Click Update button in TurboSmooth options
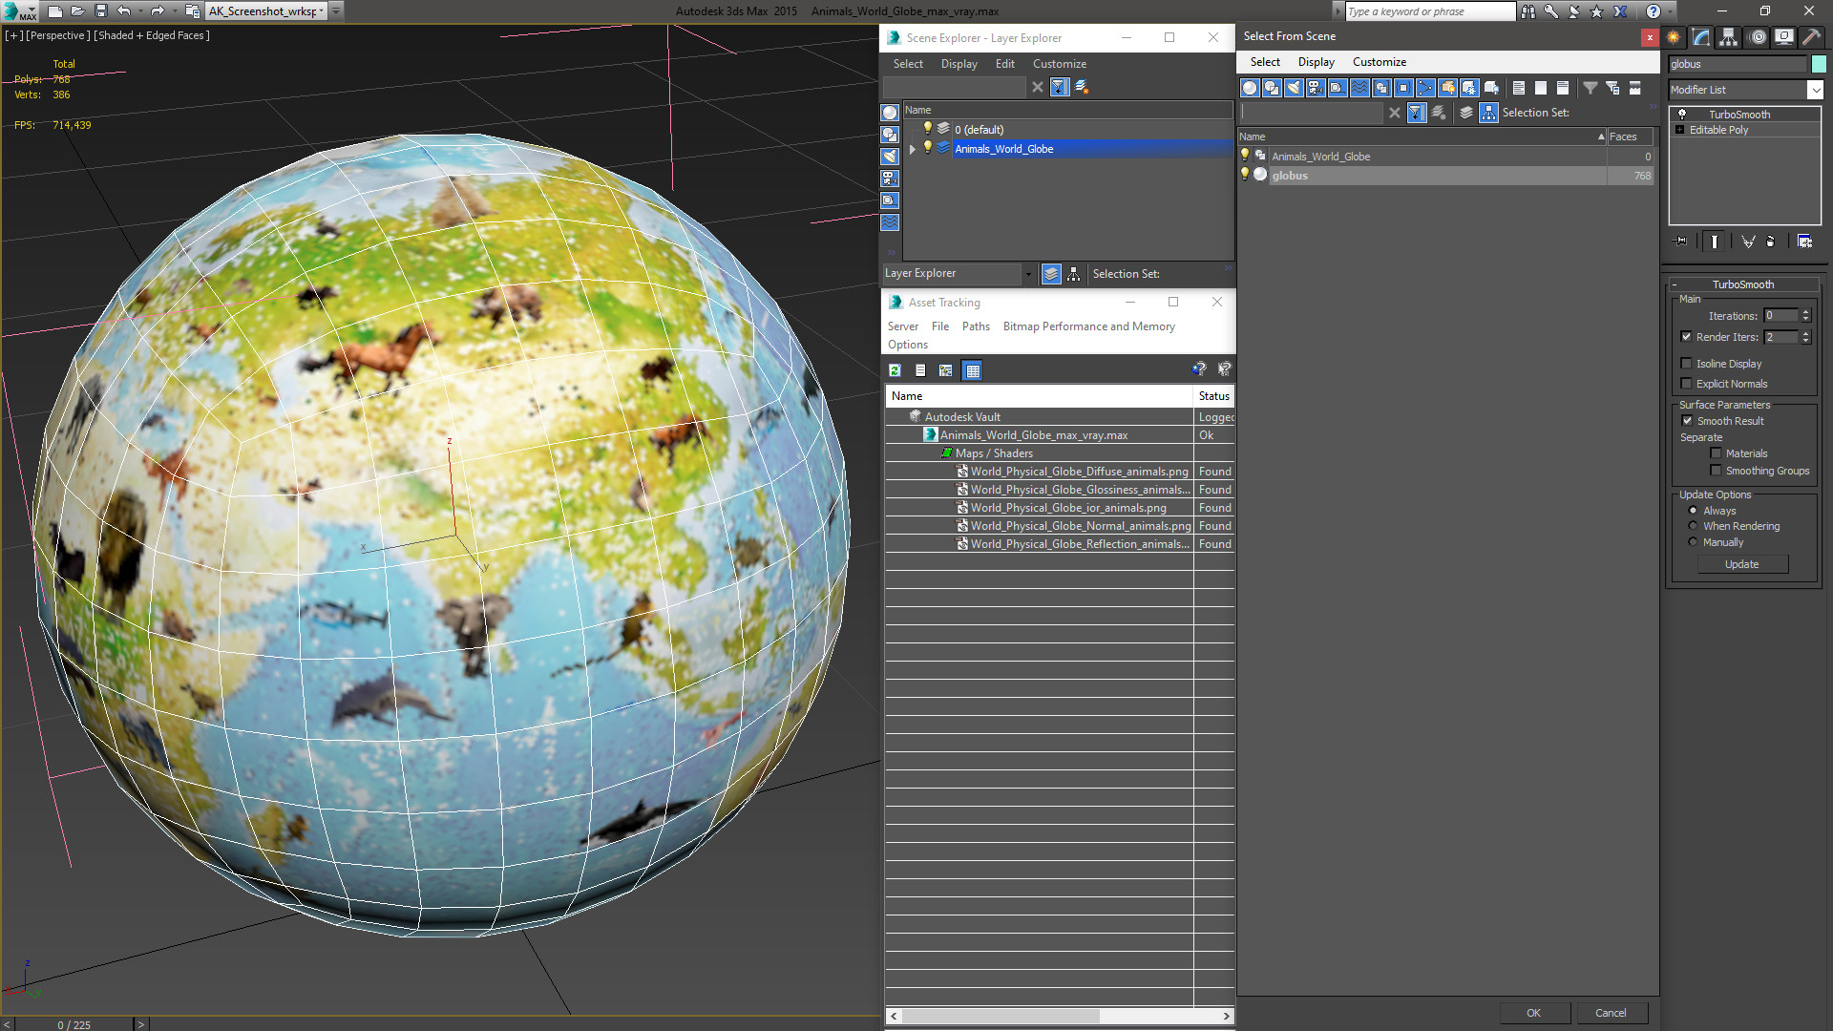Viewport: 1833px width, 1031px height. pyautogui.click(x=1741, y=564)
